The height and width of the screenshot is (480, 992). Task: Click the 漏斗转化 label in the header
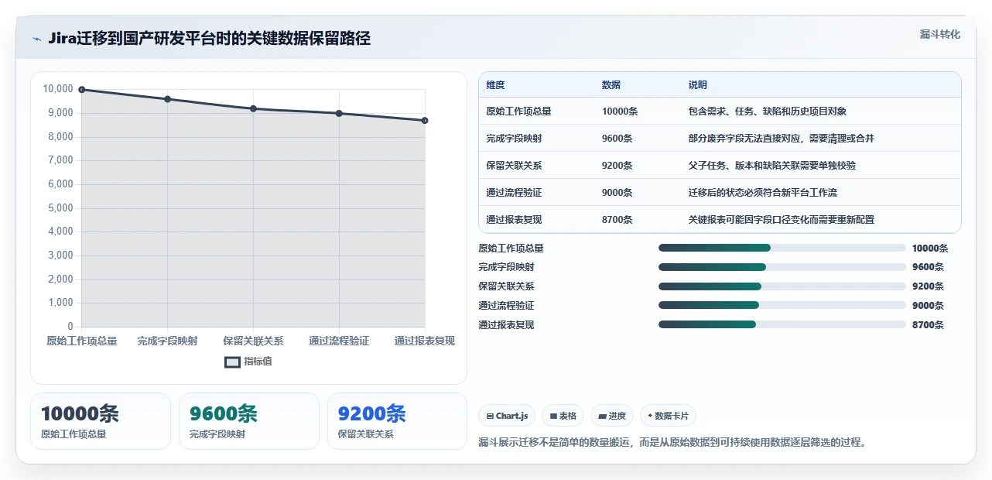tap(940, 34)
